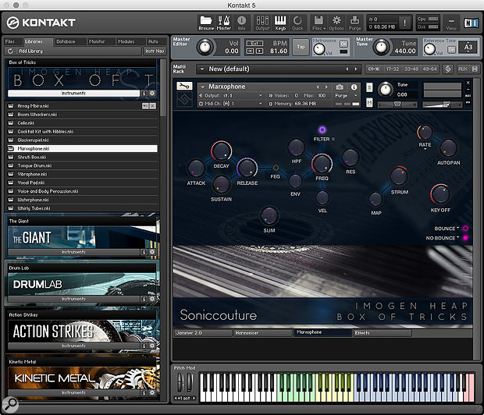Open the Master editor icon
The width and height of the screenshot is (484, 415).
224,23
